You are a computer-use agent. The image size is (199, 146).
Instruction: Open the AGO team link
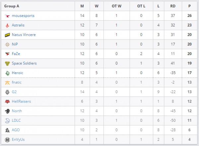coord(16,130)
